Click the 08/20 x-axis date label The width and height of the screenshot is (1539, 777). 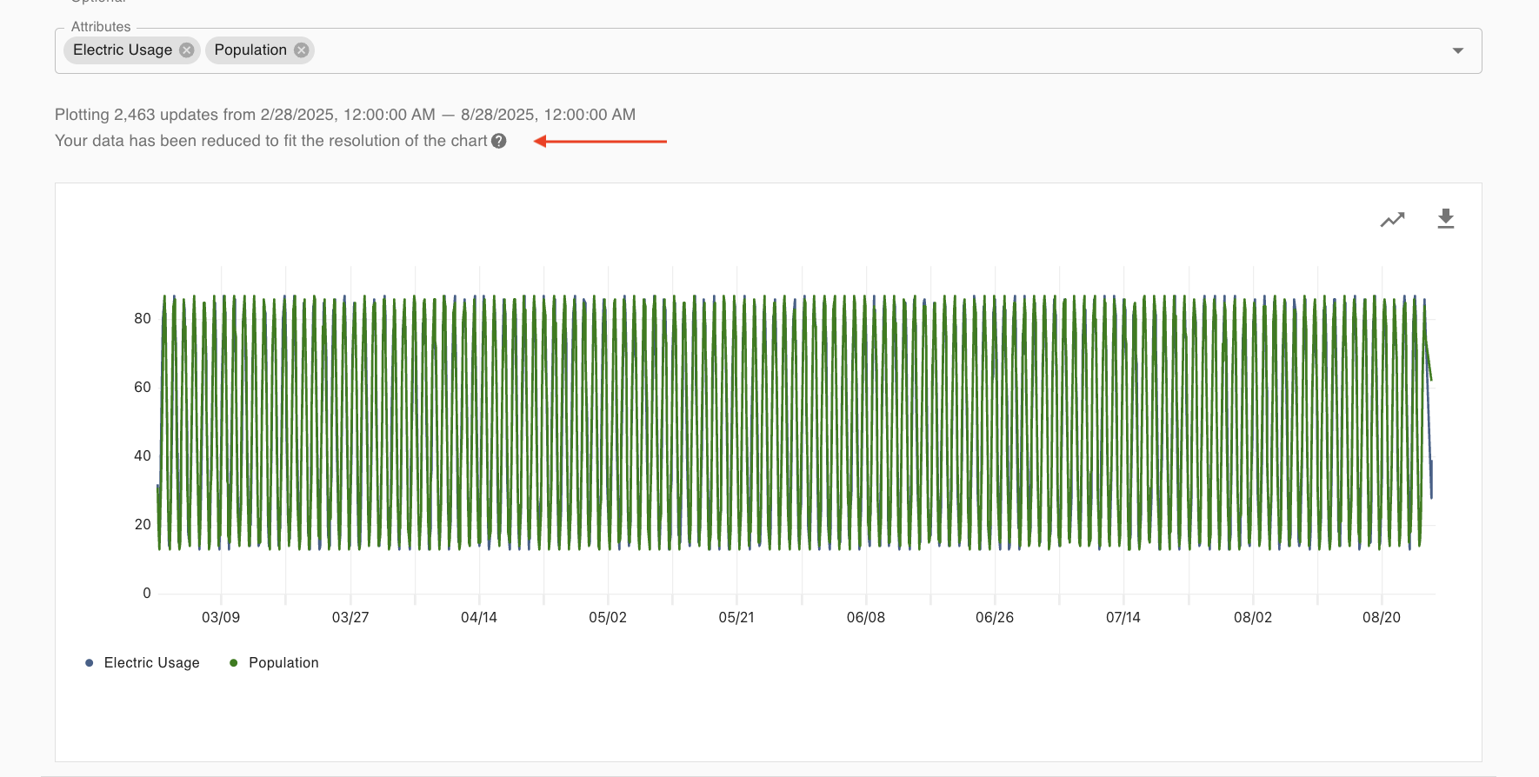1381,618
